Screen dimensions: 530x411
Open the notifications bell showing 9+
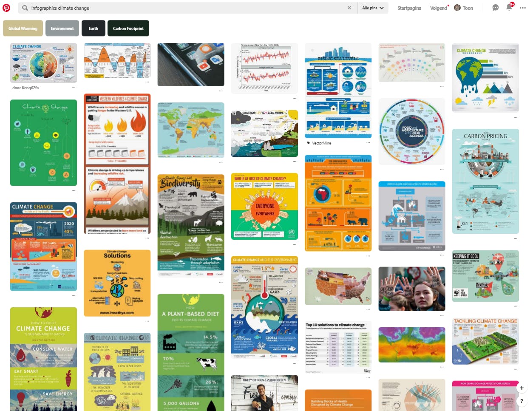point(509,8)
